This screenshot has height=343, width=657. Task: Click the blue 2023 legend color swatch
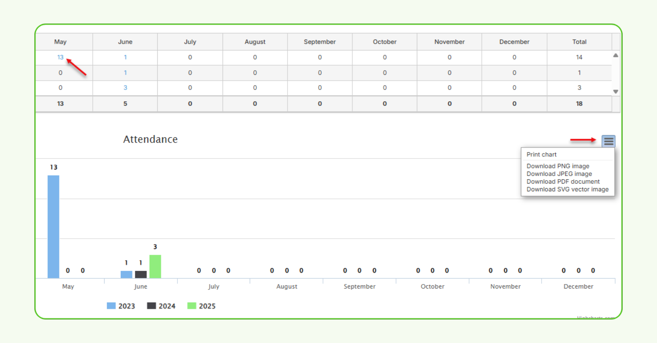(112, 306)
